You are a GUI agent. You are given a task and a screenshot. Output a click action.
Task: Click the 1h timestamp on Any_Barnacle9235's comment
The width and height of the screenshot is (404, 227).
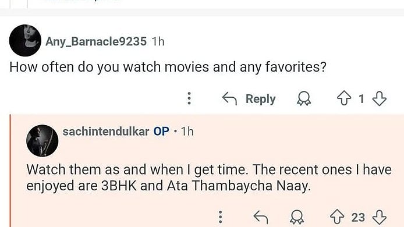point(158,41)
